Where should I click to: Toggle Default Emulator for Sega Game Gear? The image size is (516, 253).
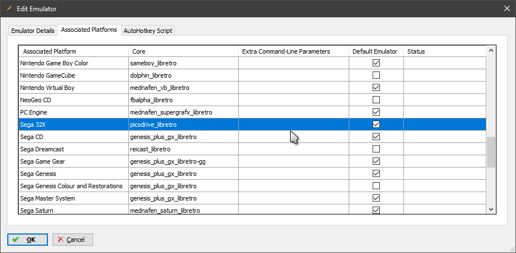click(x=376, y=161)
